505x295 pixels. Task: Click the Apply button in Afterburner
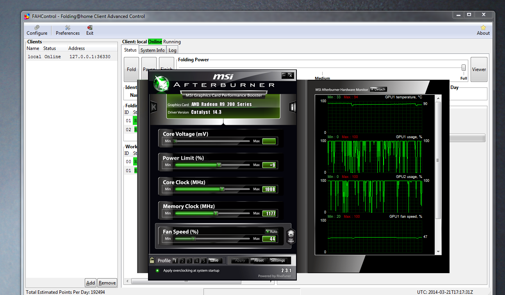coord(240,261)
